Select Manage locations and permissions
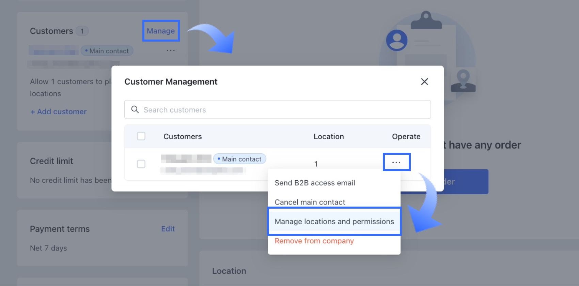This screenshot has height=286, width=579. pyautogui.click(x=334, y=222)
